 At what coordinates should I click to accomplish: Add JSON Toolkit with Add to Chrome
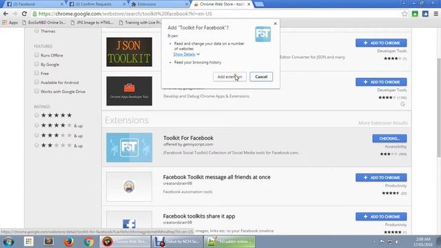[381, 43]
